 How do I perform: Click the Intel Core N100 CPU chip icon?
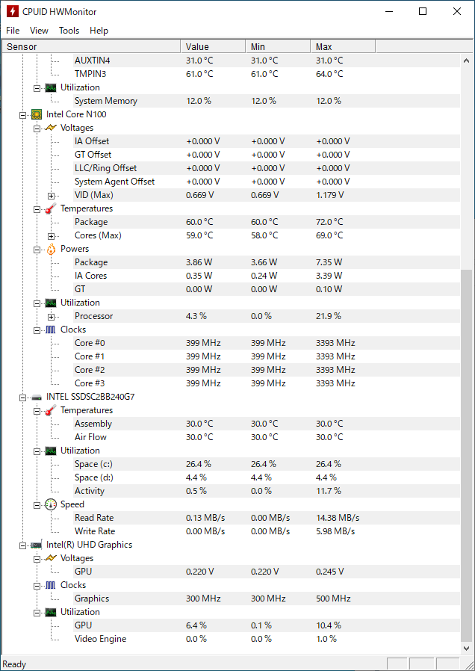pos(37,114)
